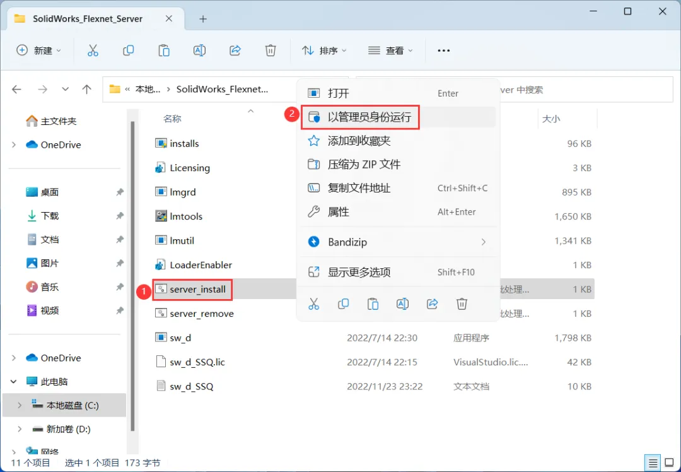This screenshot has width=681, height=472.
Task: Click the Share icon in the context menu
Action: 432,304
